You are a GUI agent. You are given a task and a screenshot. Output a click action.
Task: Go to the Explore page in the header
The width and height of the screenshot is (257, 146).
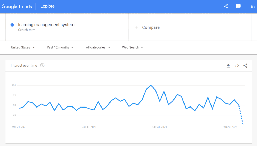(x=48, y=6)
